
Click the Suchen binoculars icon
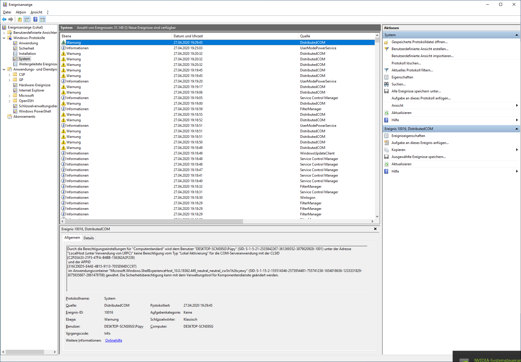point(386,84)
